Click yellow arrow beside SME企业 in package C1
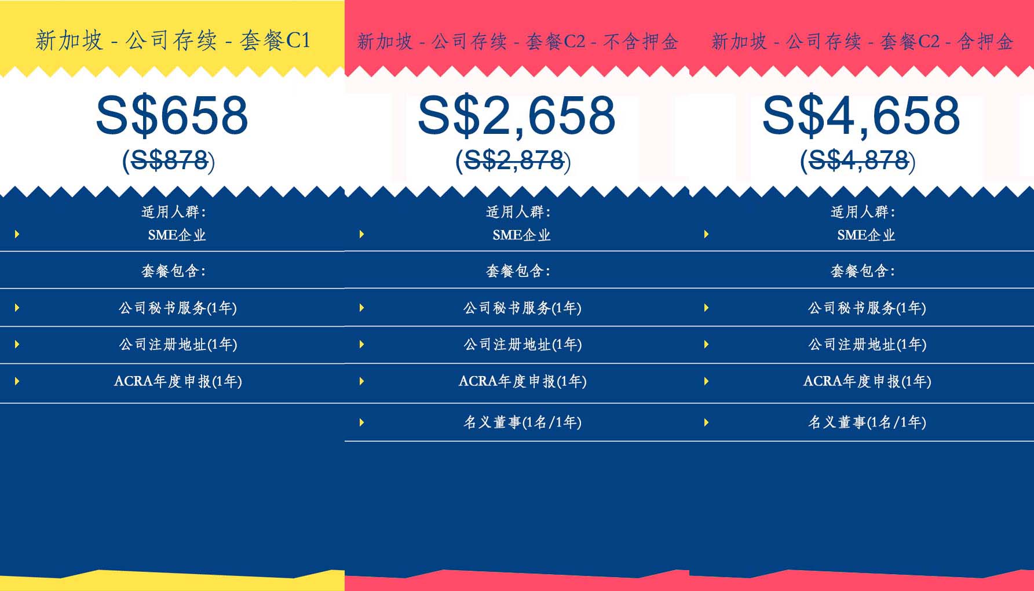 pos(17,234)
